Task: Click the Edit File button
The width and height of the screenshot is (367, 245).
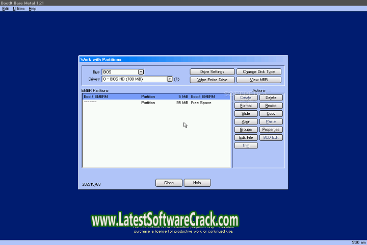Action: point(246,137)
